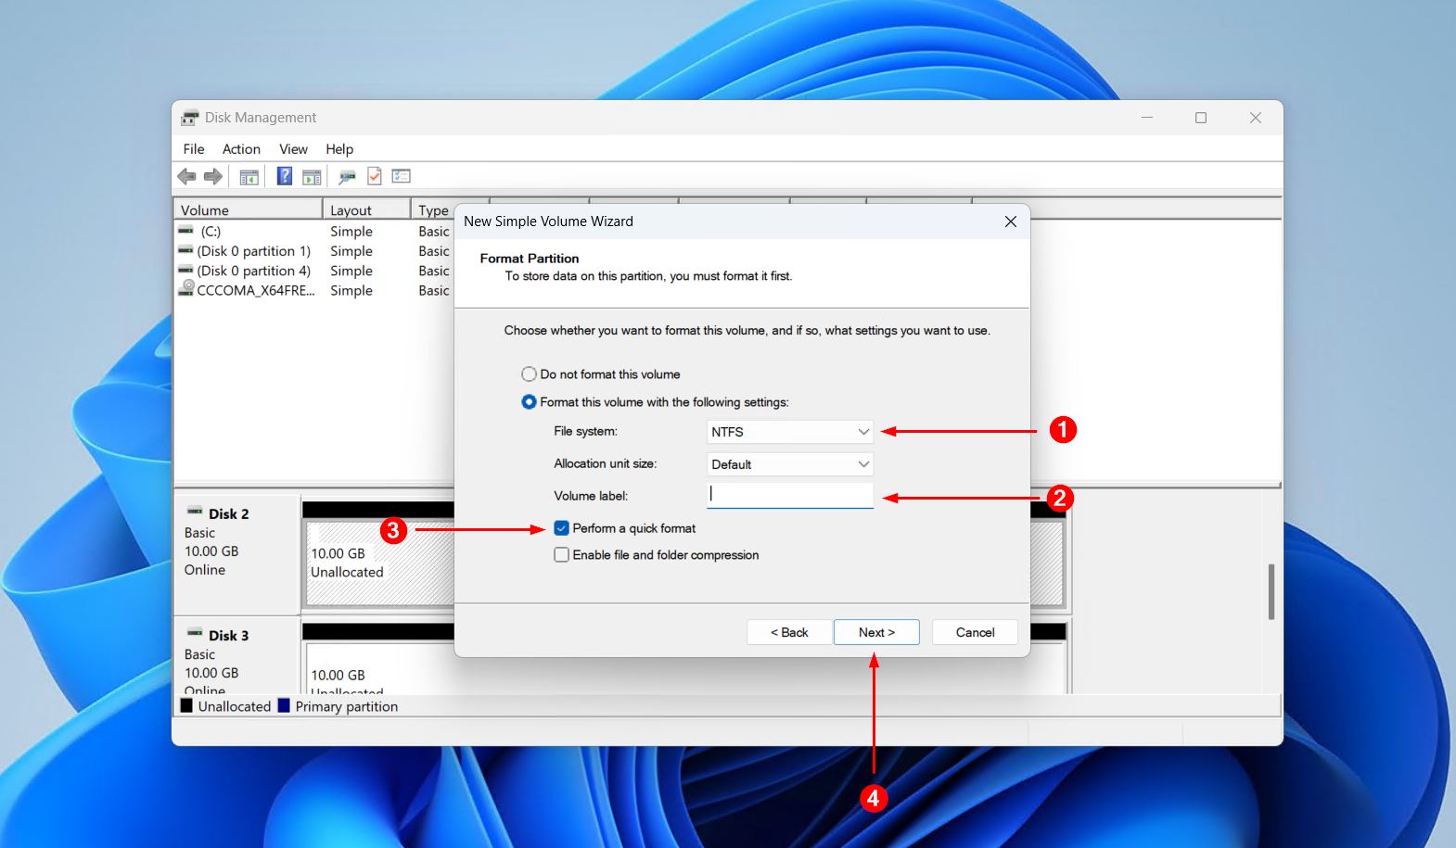Click the drive icon beside Disk 0 partition 4
Viewport: 1456px width, 848px height.
click(186, 270)
